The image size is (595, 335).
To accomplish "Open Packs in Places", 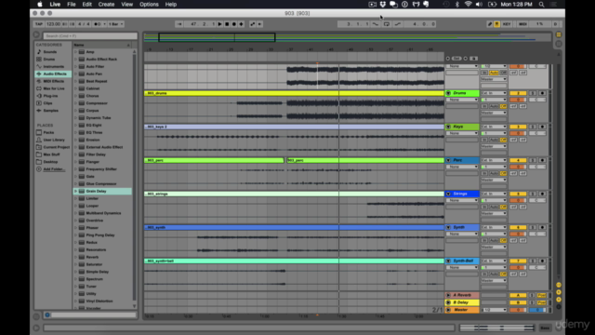I will click(48, 132).
